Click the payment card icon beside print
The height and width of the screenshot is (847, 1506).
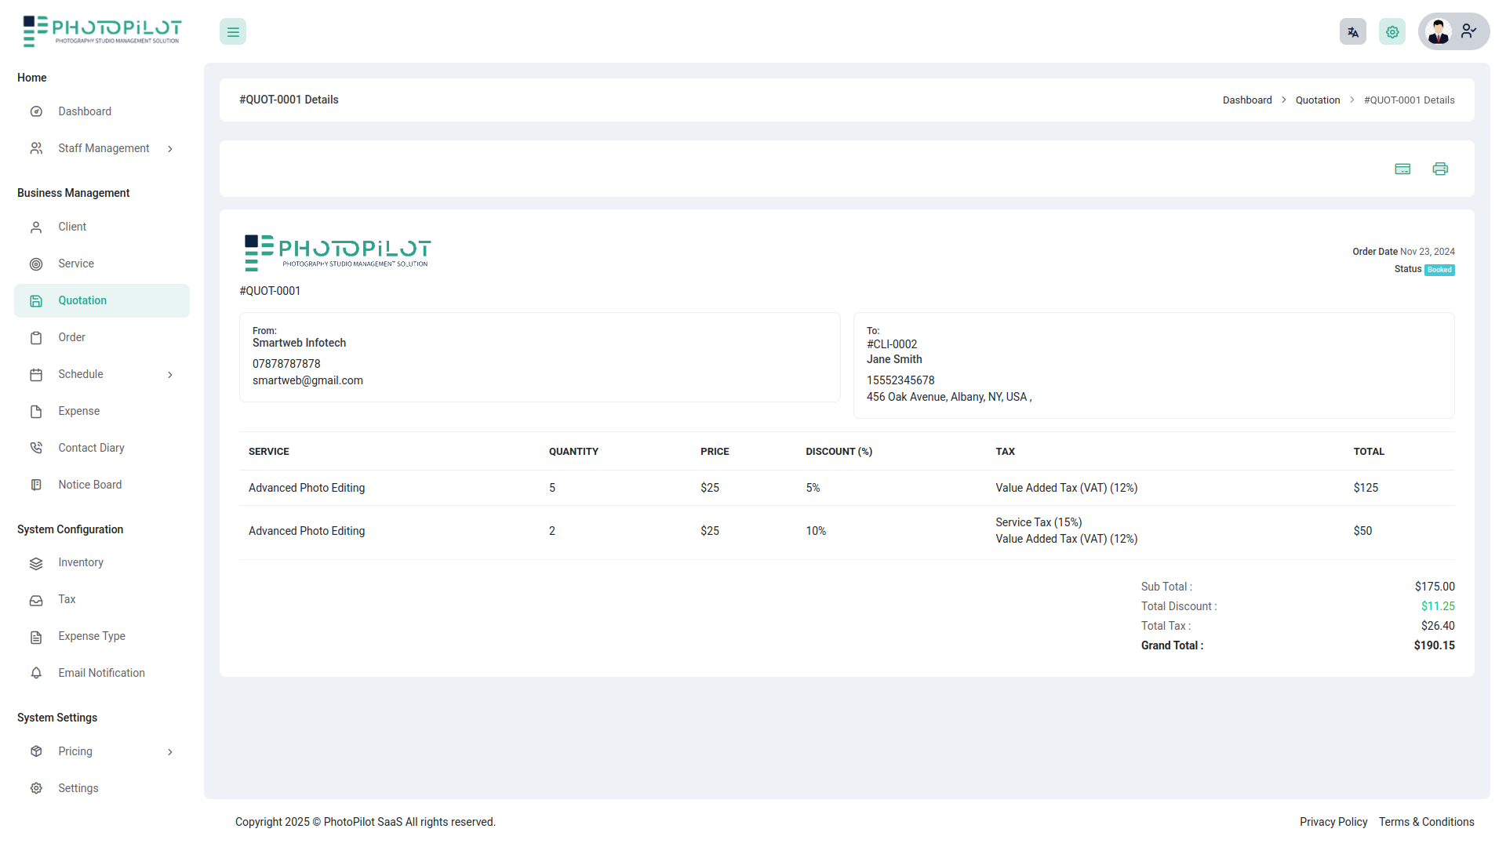[1402, 169]
